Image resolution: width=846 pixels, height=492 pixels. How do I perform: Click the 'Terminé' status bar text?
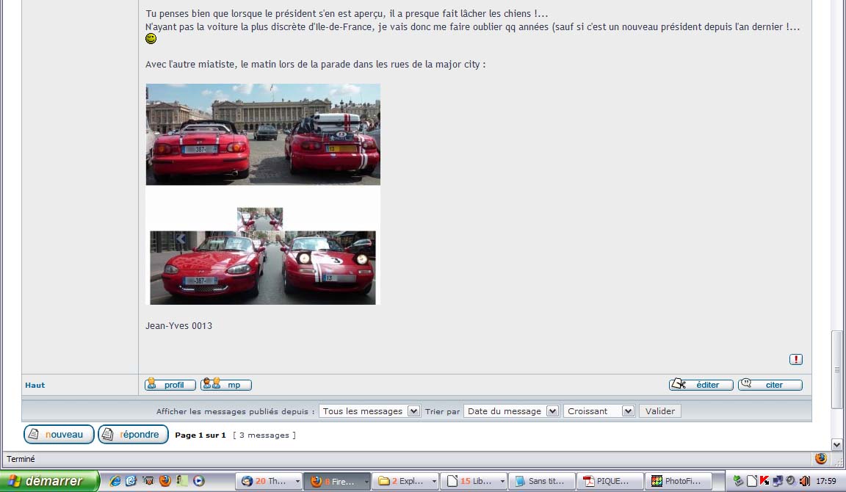(x=21, y=459)
